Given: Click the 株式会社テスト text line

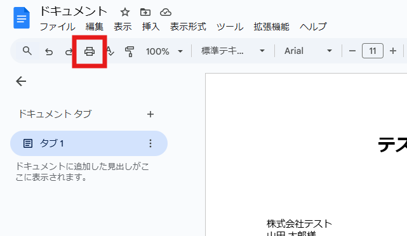Looking at the screenshot, I should [x=299, y=223].
